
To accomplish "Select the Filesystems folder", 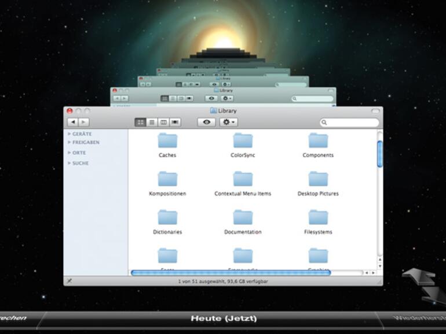I will click(x=319, y=217).
